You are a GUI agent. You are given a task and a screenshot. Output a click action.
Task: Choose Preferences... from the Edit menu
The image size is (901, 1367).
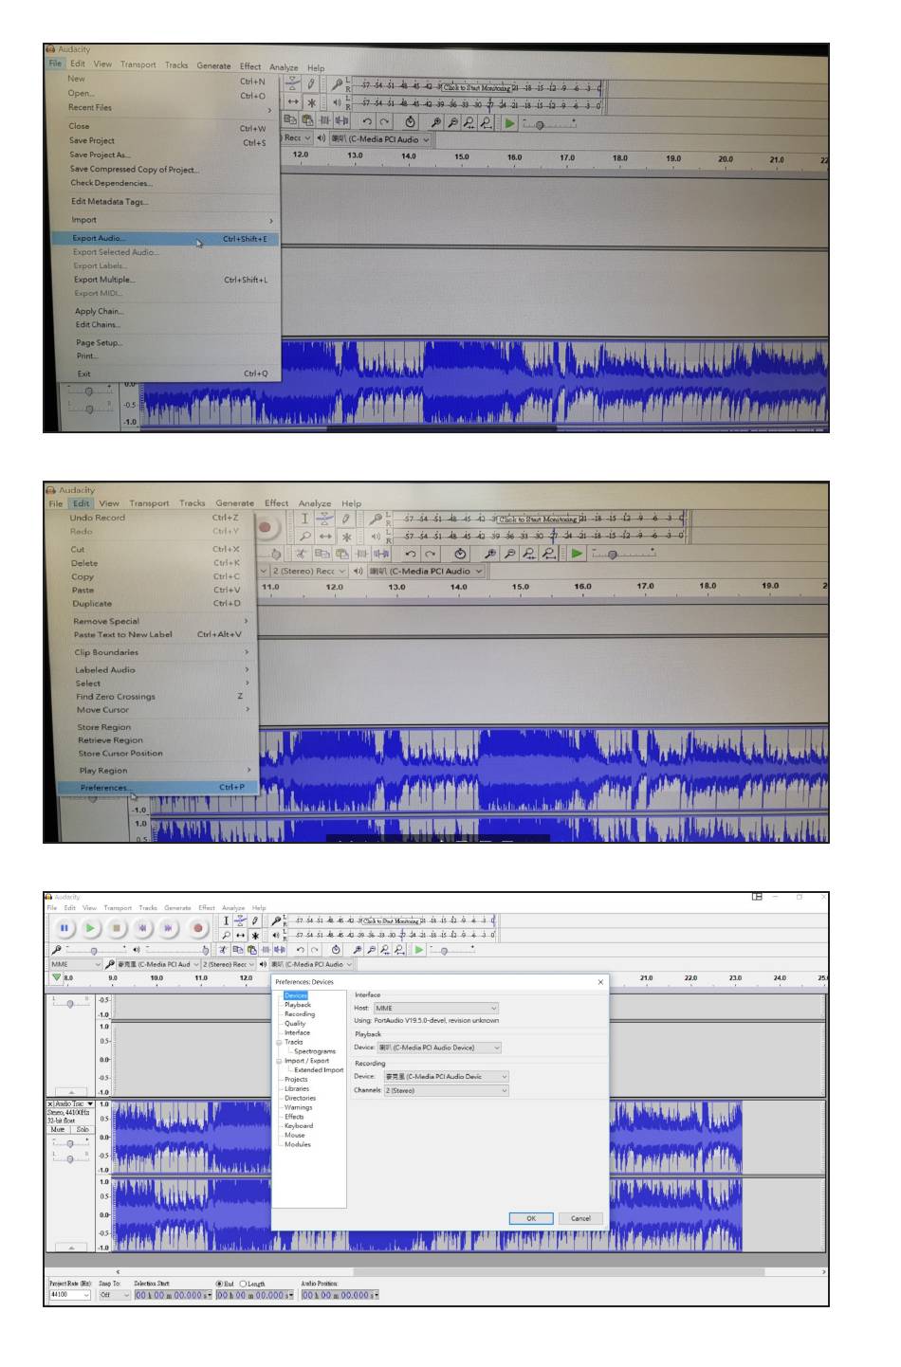104,788
